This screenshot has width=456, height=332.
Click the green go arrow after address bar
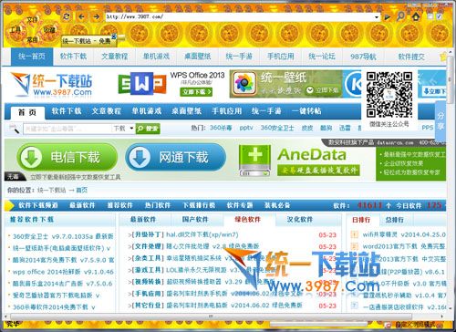click(388, 17)
